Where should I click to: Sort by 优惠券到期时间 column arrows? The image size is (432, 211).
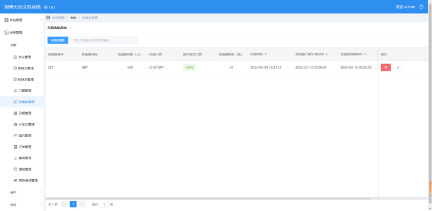coord(365,54)
